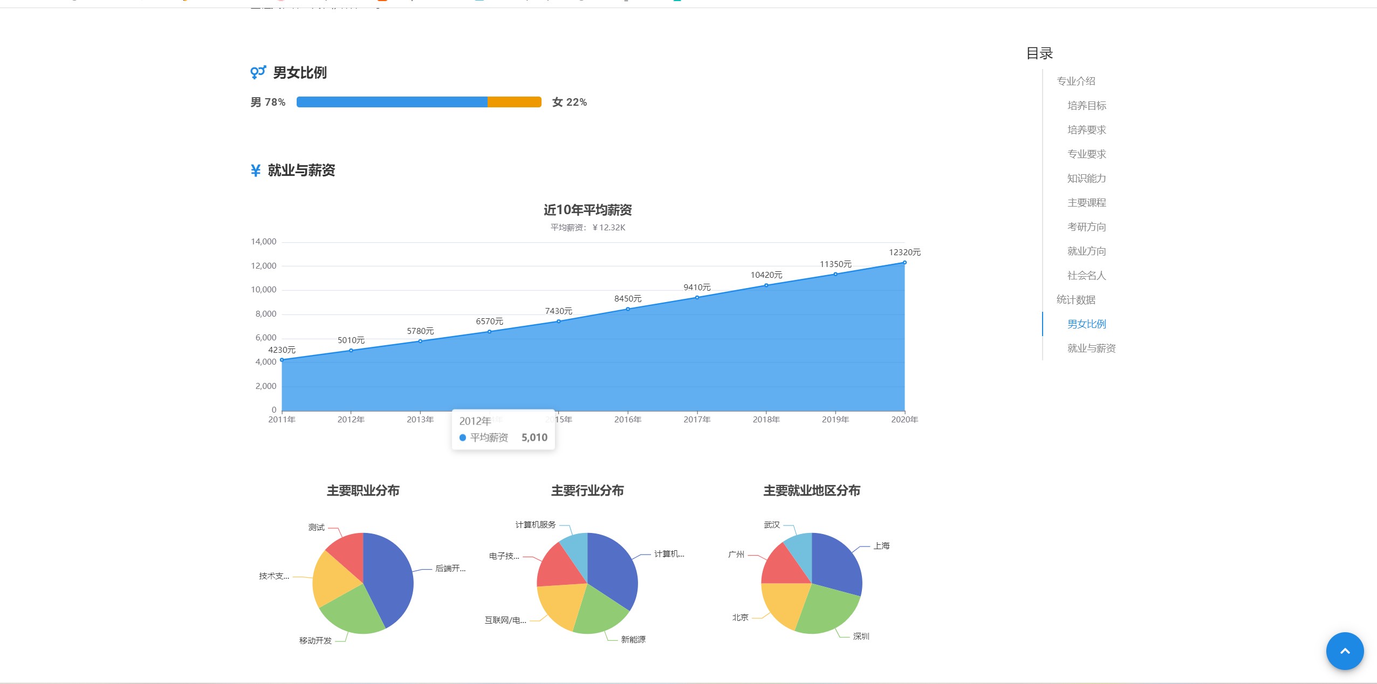The height and width of the screenshot is (684, 1377).
Task: Click the 武汉 region label
Action: coord(772,524)
